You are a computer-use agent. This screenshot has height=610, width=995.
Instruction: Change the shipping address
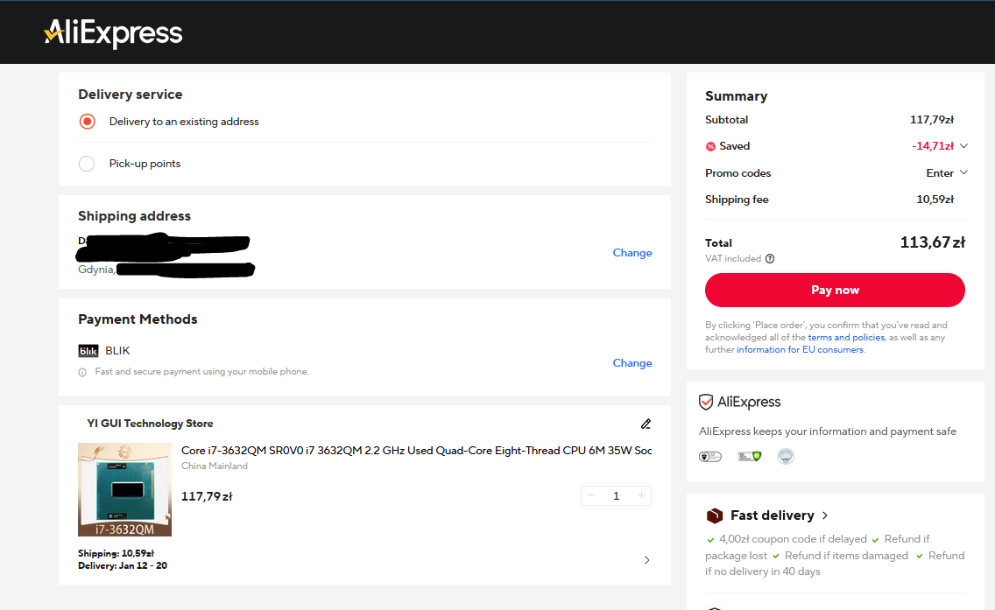click(x=632, y=252)
